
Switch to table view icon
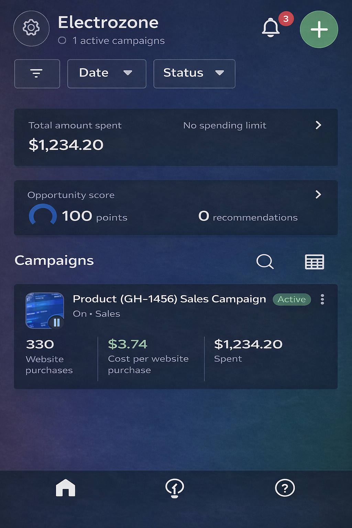click(x=314, y=262)
